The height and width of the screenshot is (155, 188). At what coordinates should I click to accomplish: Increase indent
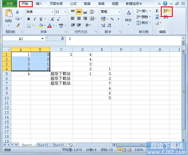[79, 25]
